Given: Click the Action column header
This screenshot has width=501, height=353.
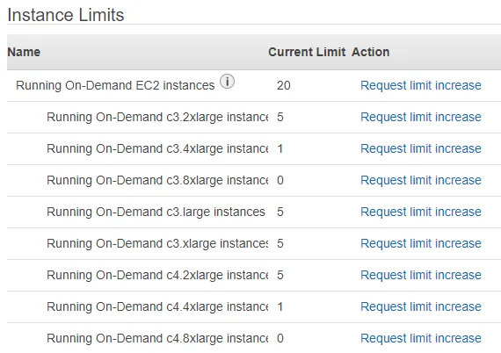Looking at the screenshot, I should [x=370, y=52].
